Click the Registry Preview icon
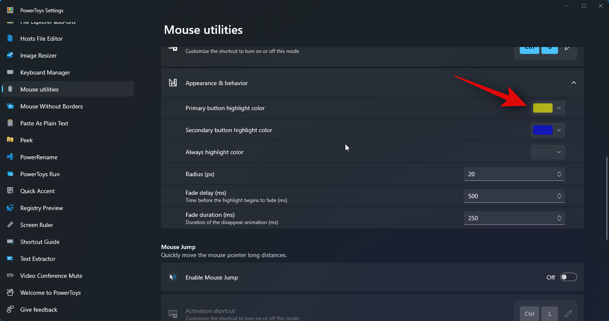The height and width of the screenshot is (321, 609). click(x=11, y=208)
